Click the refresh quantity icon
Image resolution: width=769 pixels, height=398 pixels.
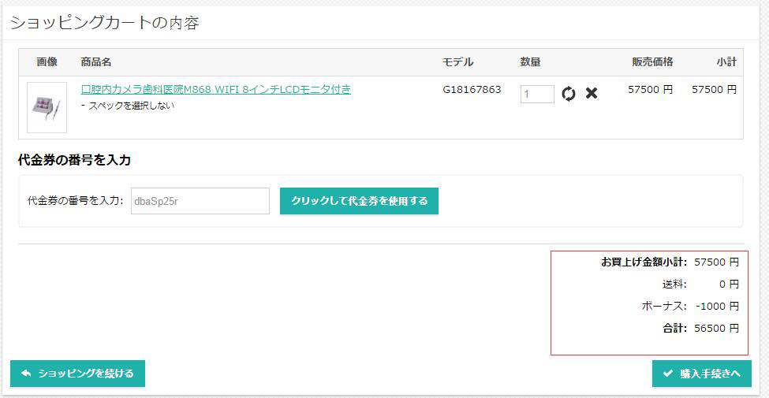(569, 94)
